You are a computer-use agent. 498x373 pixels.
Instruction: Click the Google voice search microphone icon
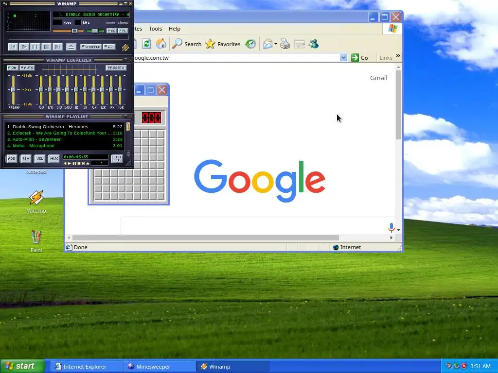coord(391,227)
